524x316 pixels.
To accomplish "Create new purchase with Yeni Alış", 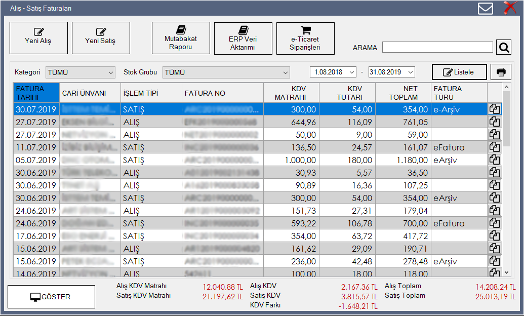I will (x=38, y=38).
